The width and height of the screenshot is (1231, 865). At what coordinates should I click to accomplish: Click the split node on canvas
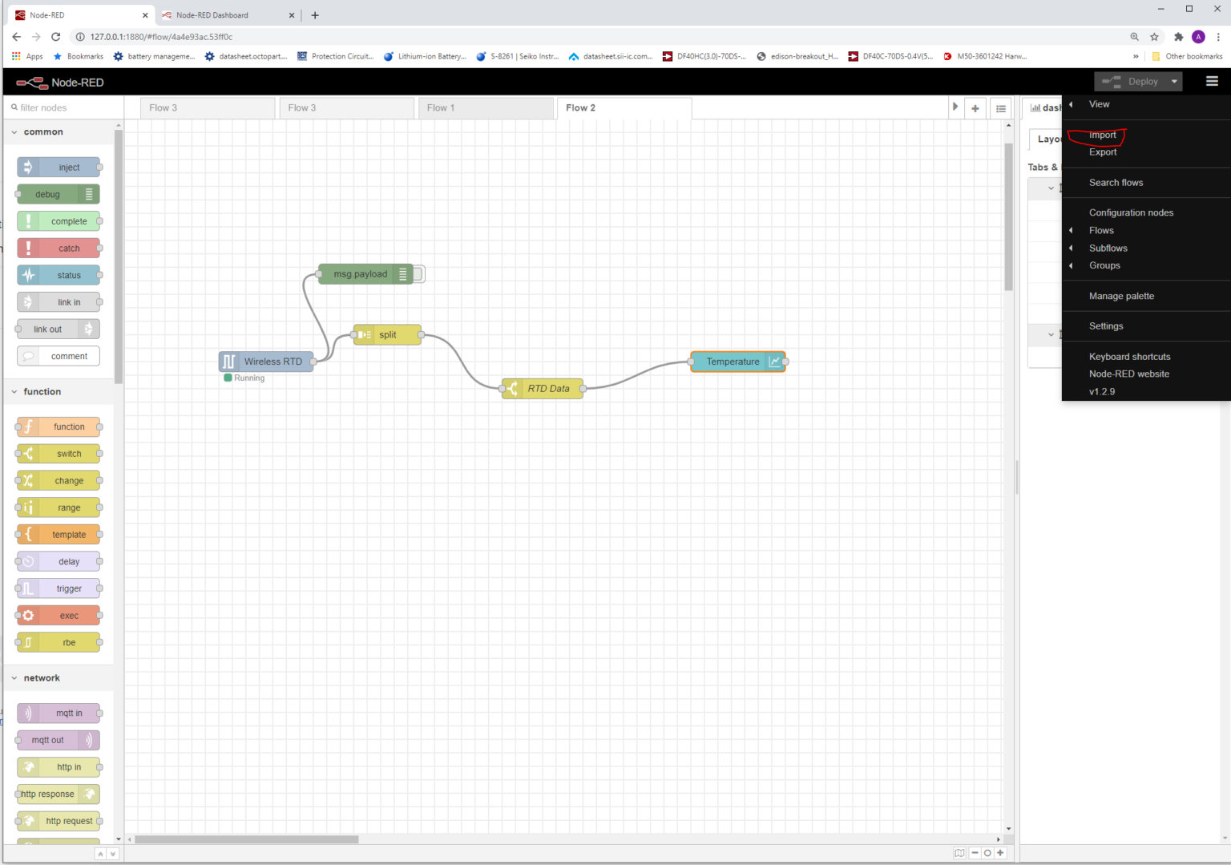tap(387, 334)
